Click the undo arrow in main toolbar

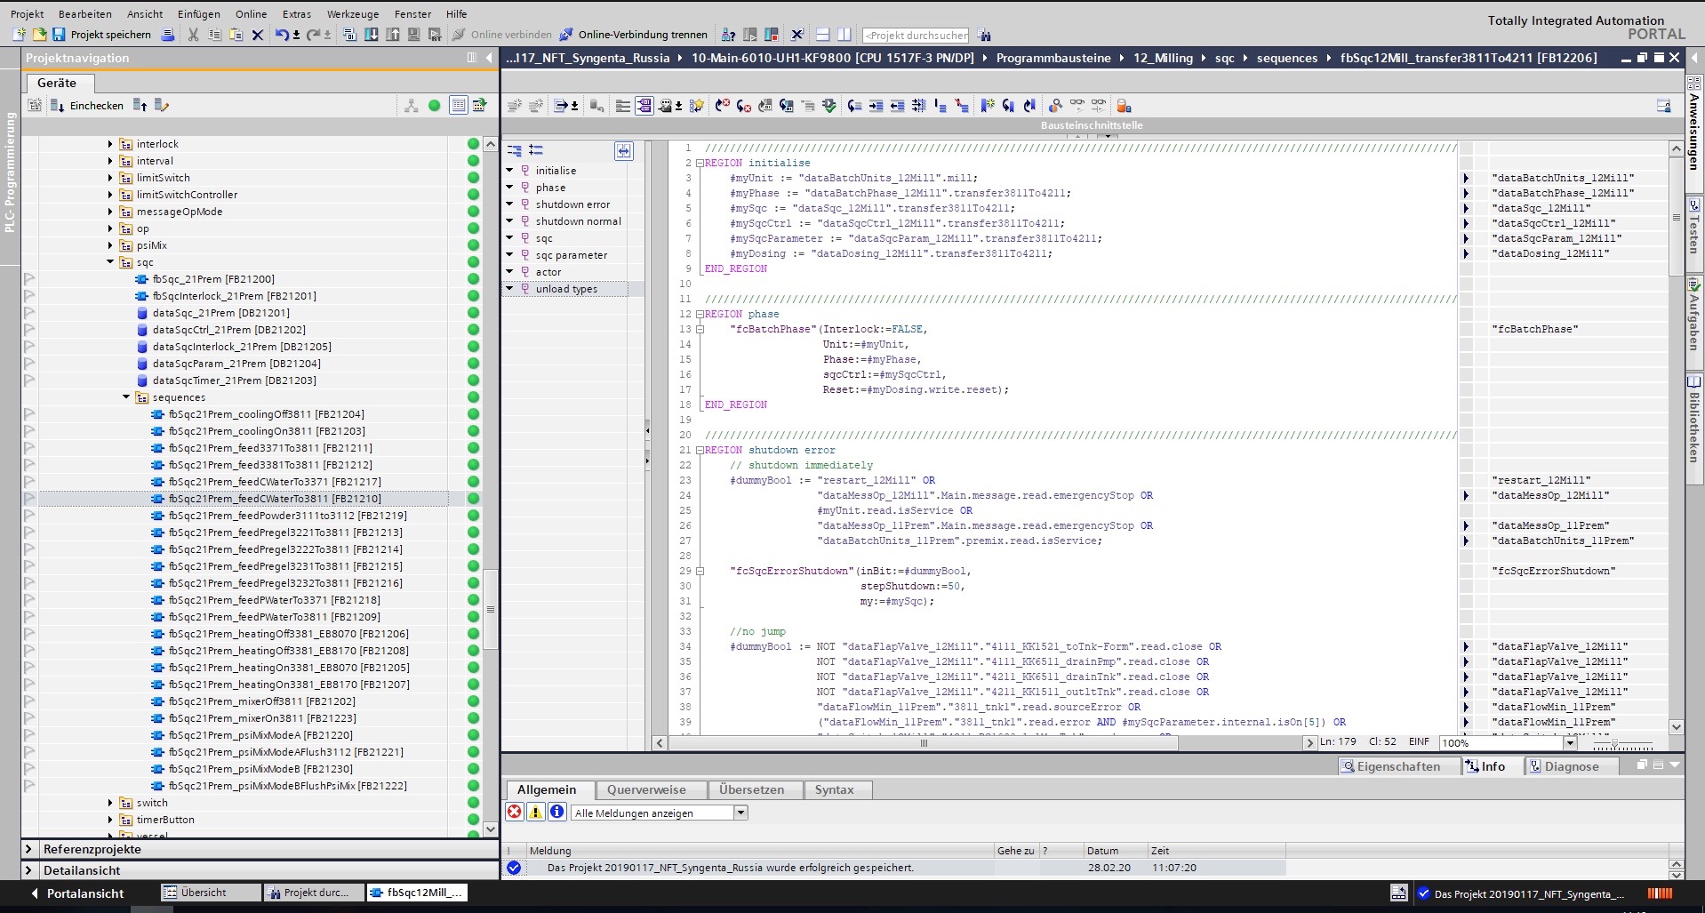[x=282, y=35]
